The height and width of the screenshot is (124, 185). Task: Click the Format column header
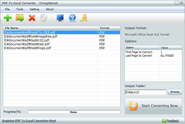point(109,28)
